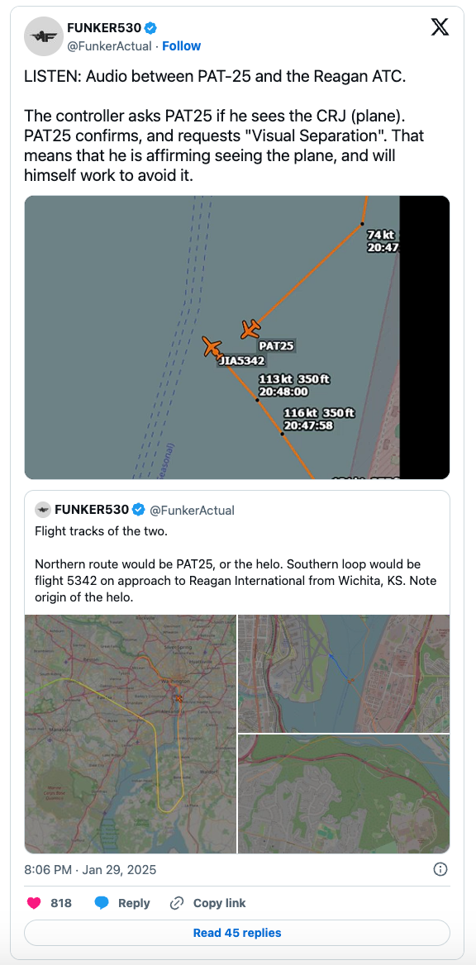Open the @FunkerActual handle link
Image resolution: width=476 pixels, height=965 pixels.
tap(109, 46)
